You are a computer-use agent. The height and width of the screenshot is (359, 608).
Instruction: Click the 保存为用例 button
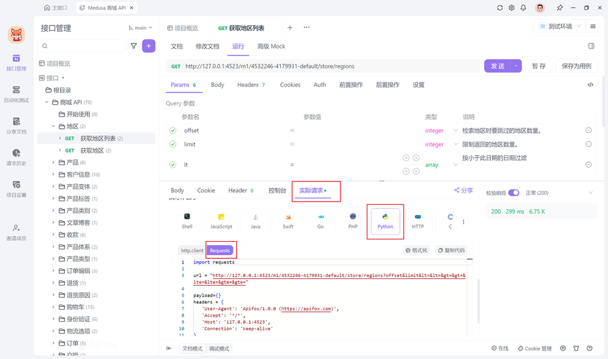point(576,66)
